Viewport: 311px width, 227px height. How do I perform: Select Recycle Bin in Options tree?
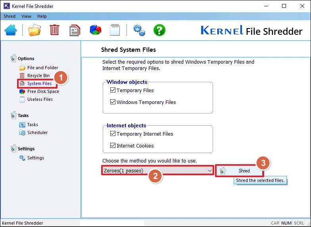[x=38, y=76]
